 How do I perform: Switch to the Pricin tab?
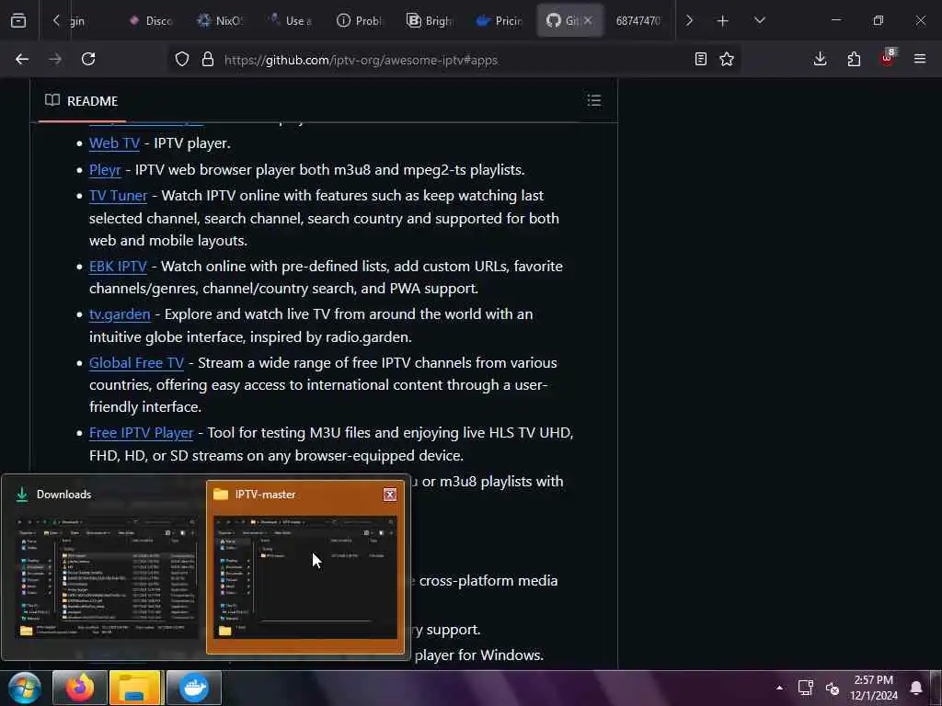(x=500, y=20)
